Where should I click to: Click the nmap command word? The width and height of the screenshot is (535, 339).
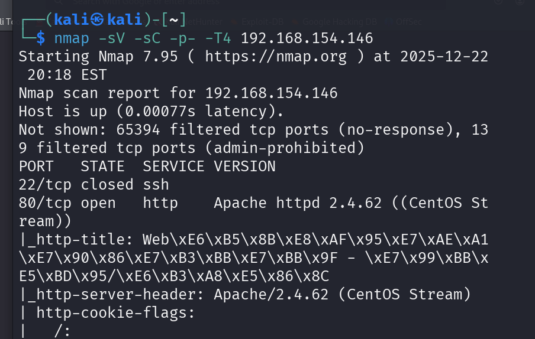coord(72,38)
